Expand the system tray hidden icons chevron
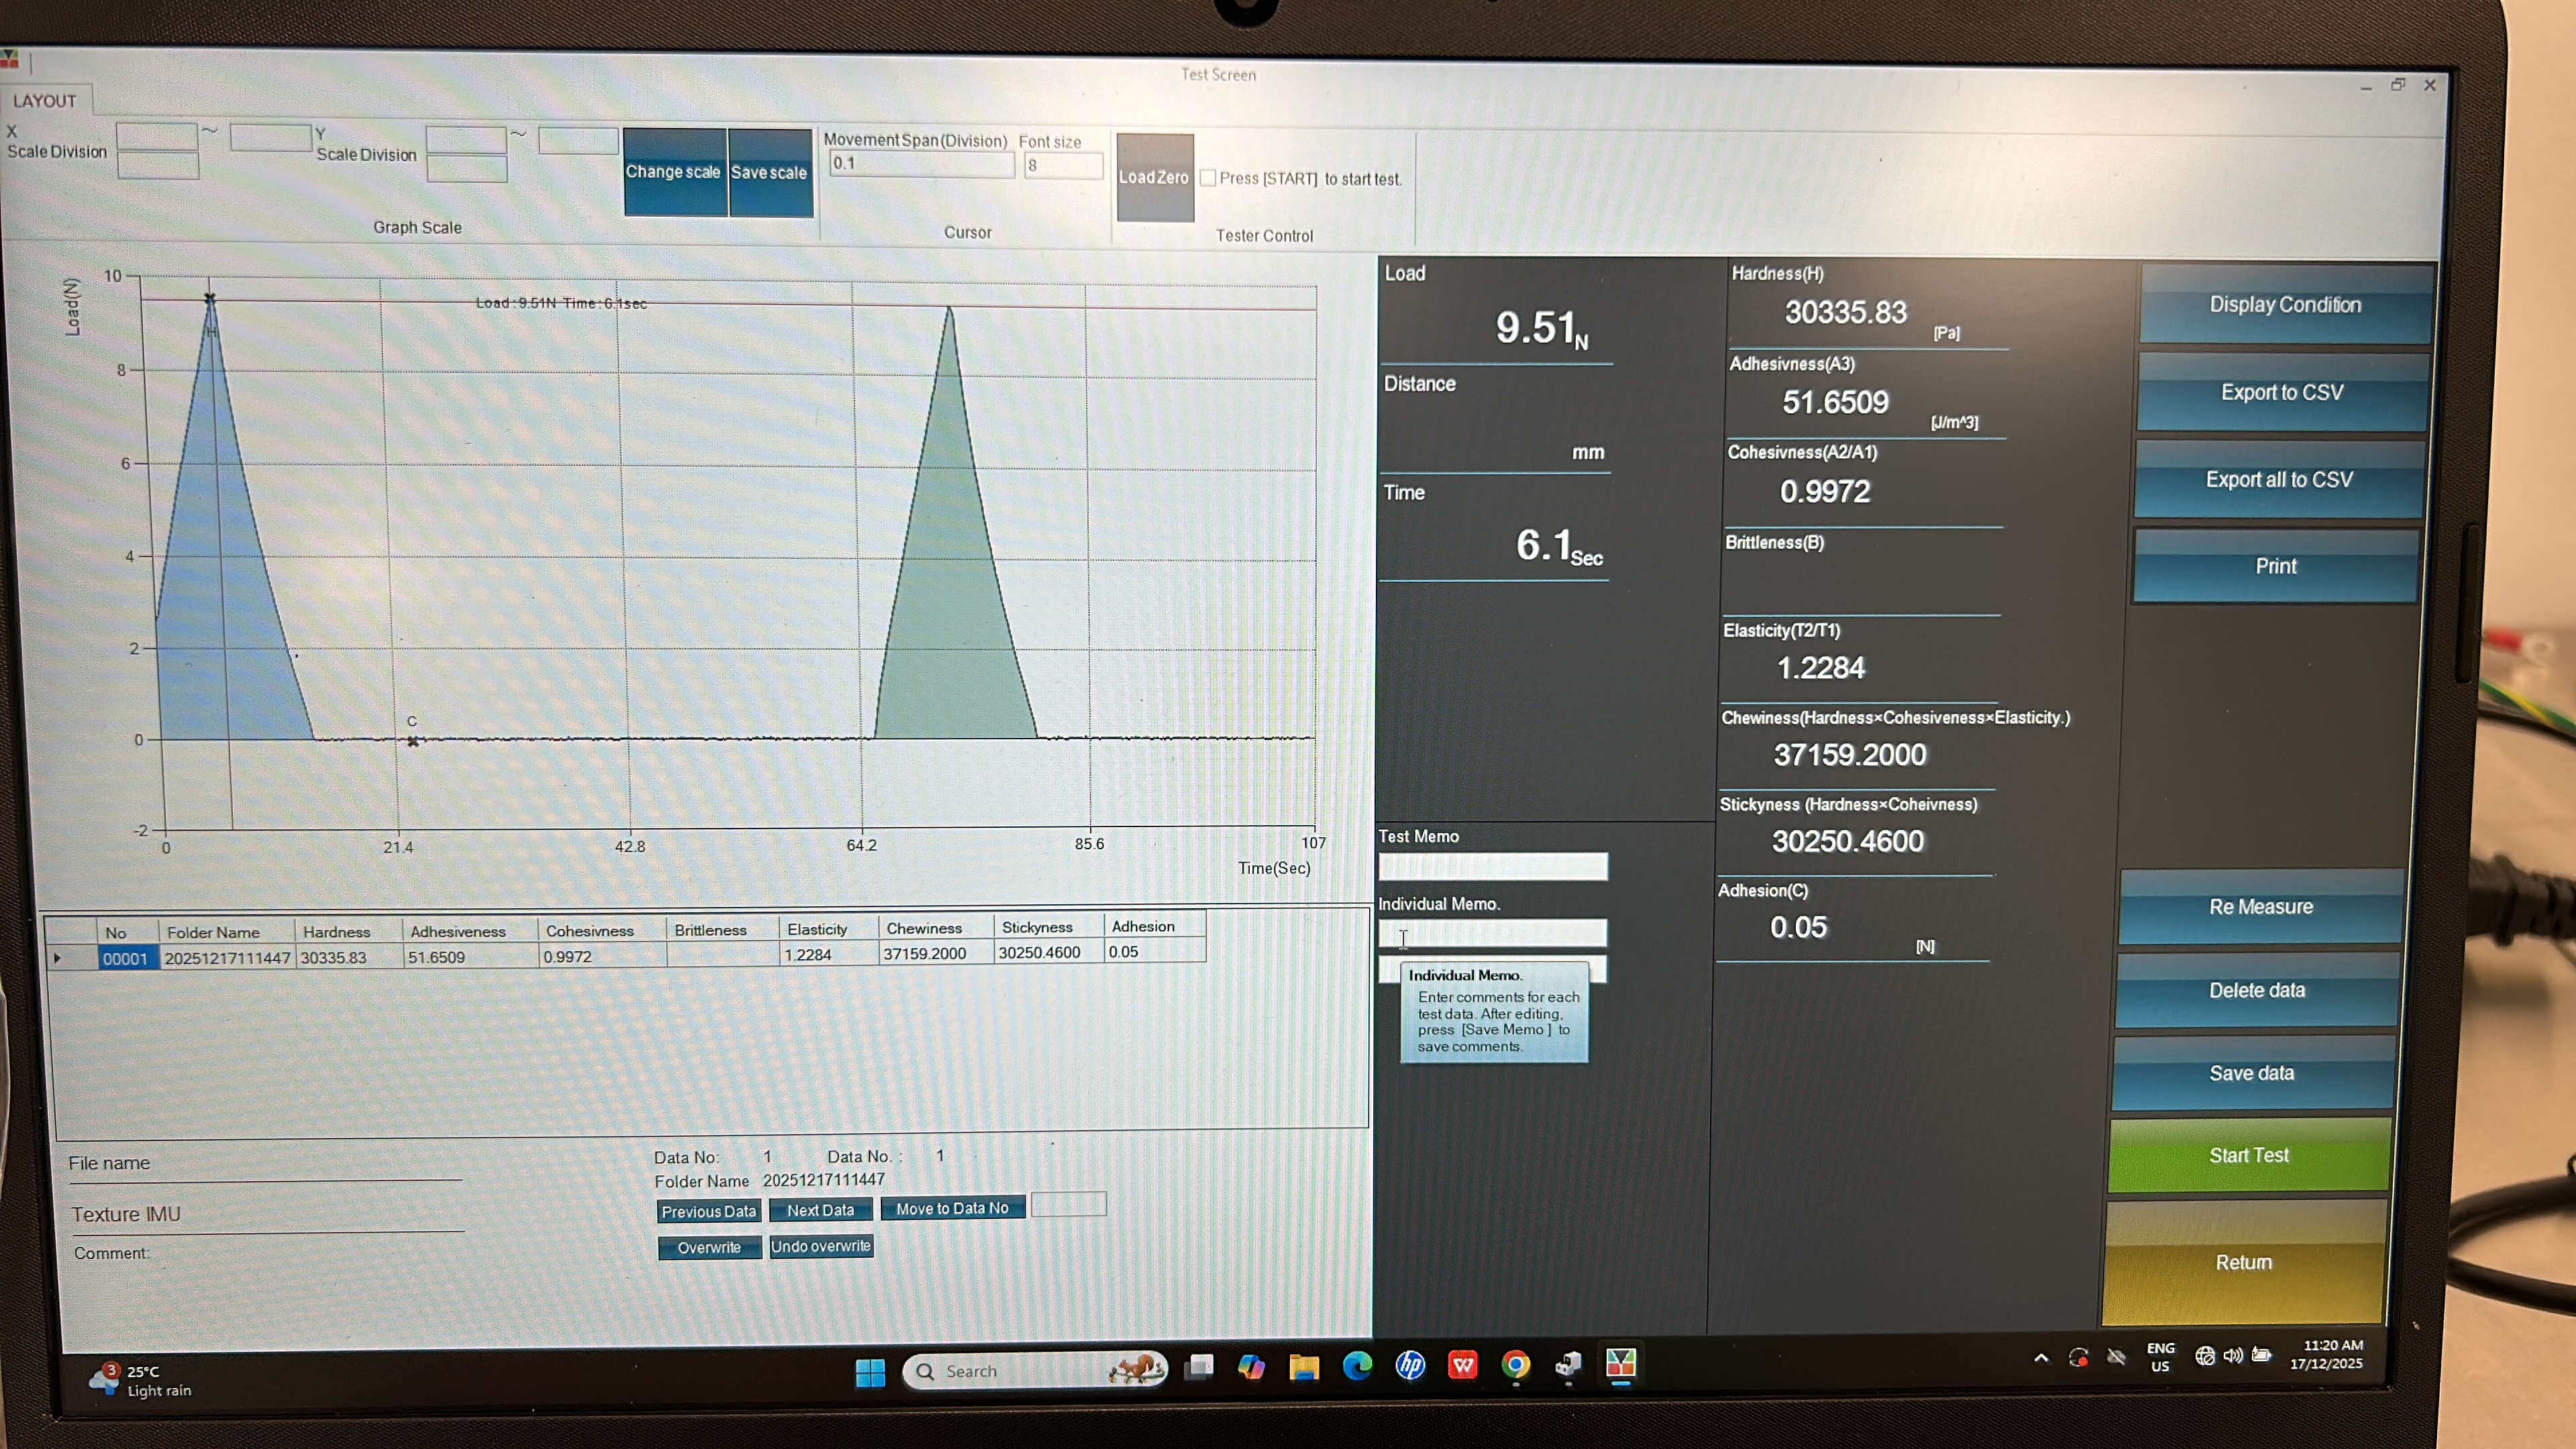2576x1449 pixels. click(2041, 1358)
